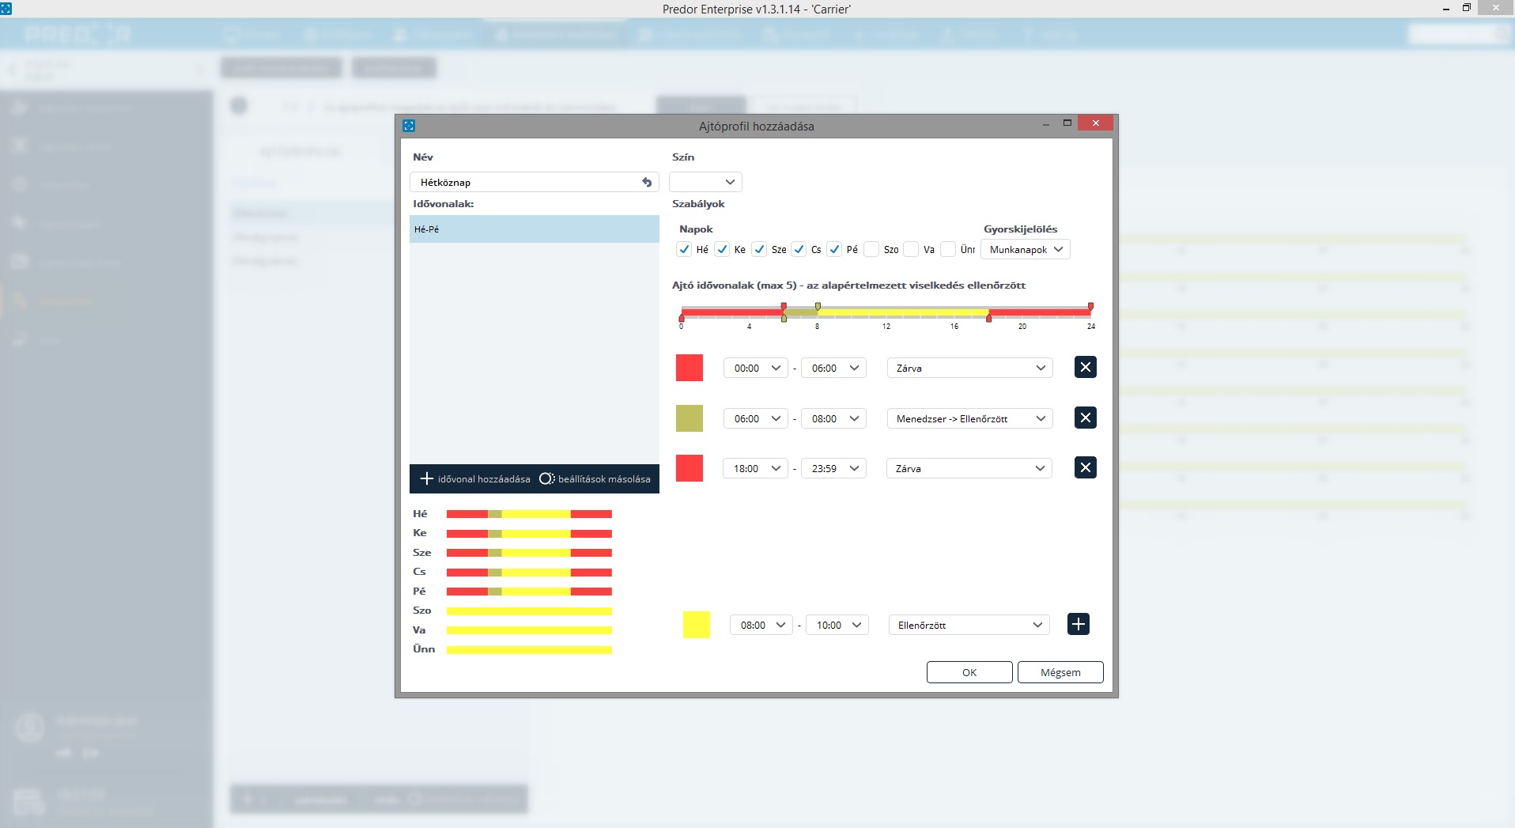Enable the Szo (Saturday) checkbox
1515x828 pixels.
coord(872,249)
